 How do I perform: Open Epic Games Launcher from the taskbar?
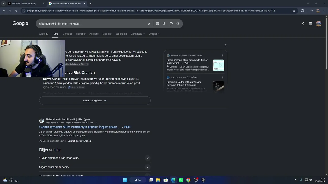click(x=203, y=180)
